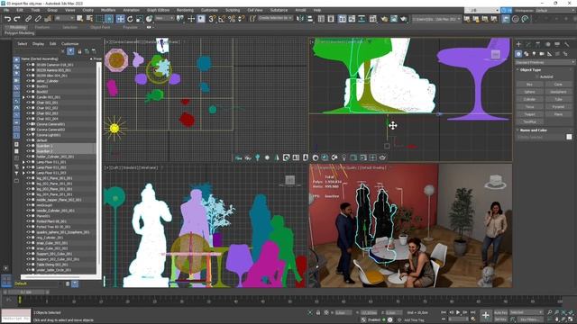Image resolution: width=577 pixels, height=324 pixels.
Task: Toggle visibility eye for Guardian 1
Action: click(x=28, y=146)
